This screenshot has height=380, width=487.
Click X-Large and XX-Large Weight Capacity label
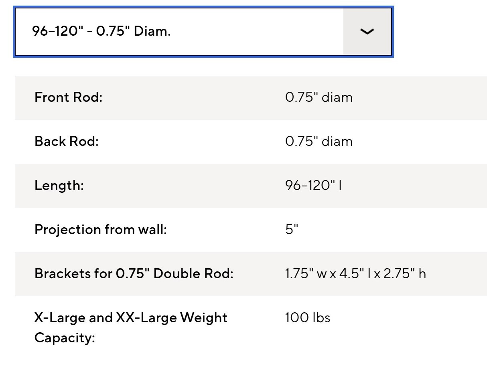pos(131,327)
